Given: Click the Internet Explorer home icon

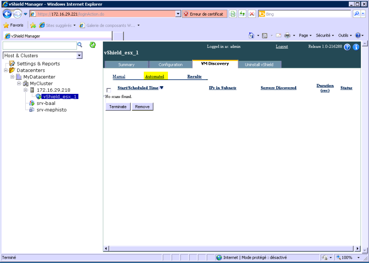Looking at the screenshot, I should click(x=252, y=35).
